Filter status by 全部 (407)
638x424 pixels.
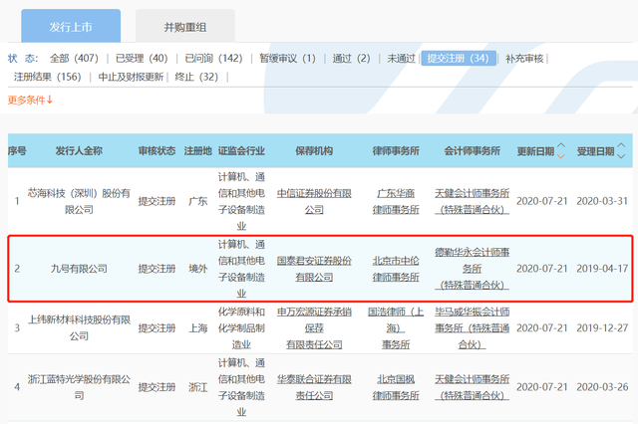point(74,59)
